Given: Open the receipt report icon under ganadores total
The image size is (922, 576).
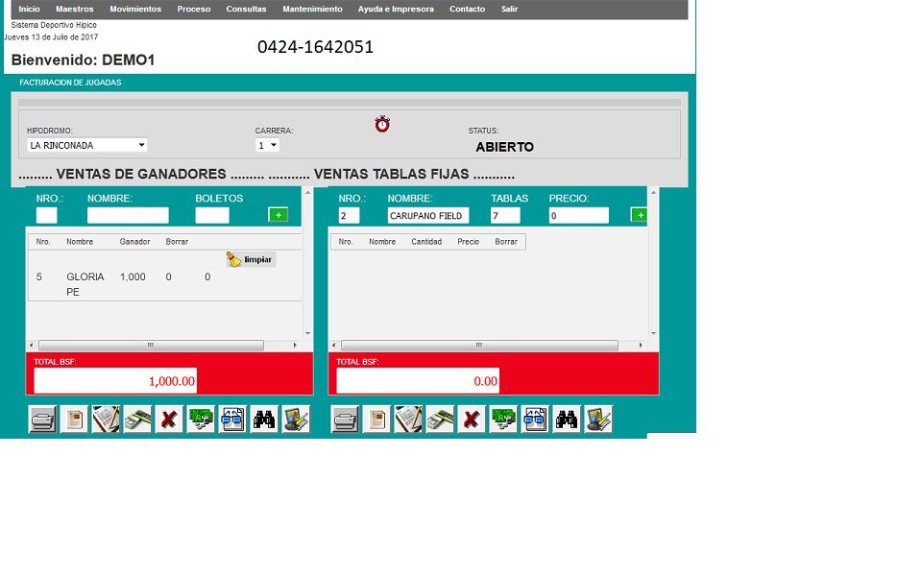Looking at the screenshot, I should (x=74, y=419).
